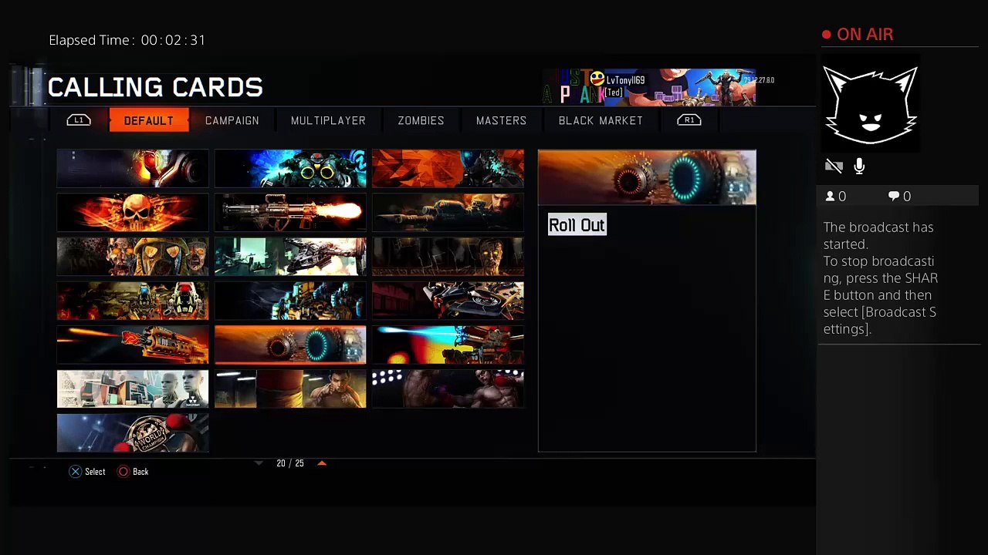This screenshot has height=555, width=988.
Task: Click the R1 bumper icon
Action: [x=689, y=119]
